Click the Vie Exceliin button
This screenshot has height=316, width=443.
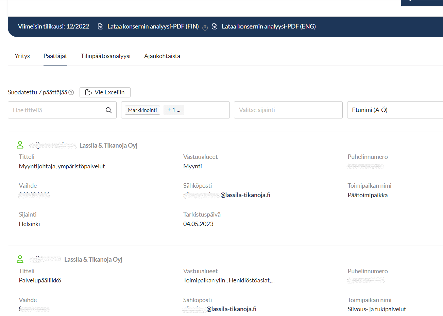[x=105, y=92]
